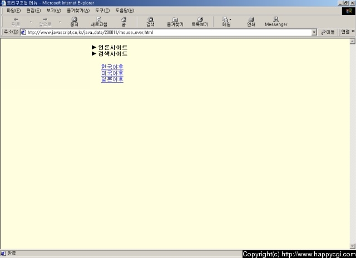
Task: Collapse the 검색사이트 tree menu
Action: pyautogui.click(x=110, y=54)
